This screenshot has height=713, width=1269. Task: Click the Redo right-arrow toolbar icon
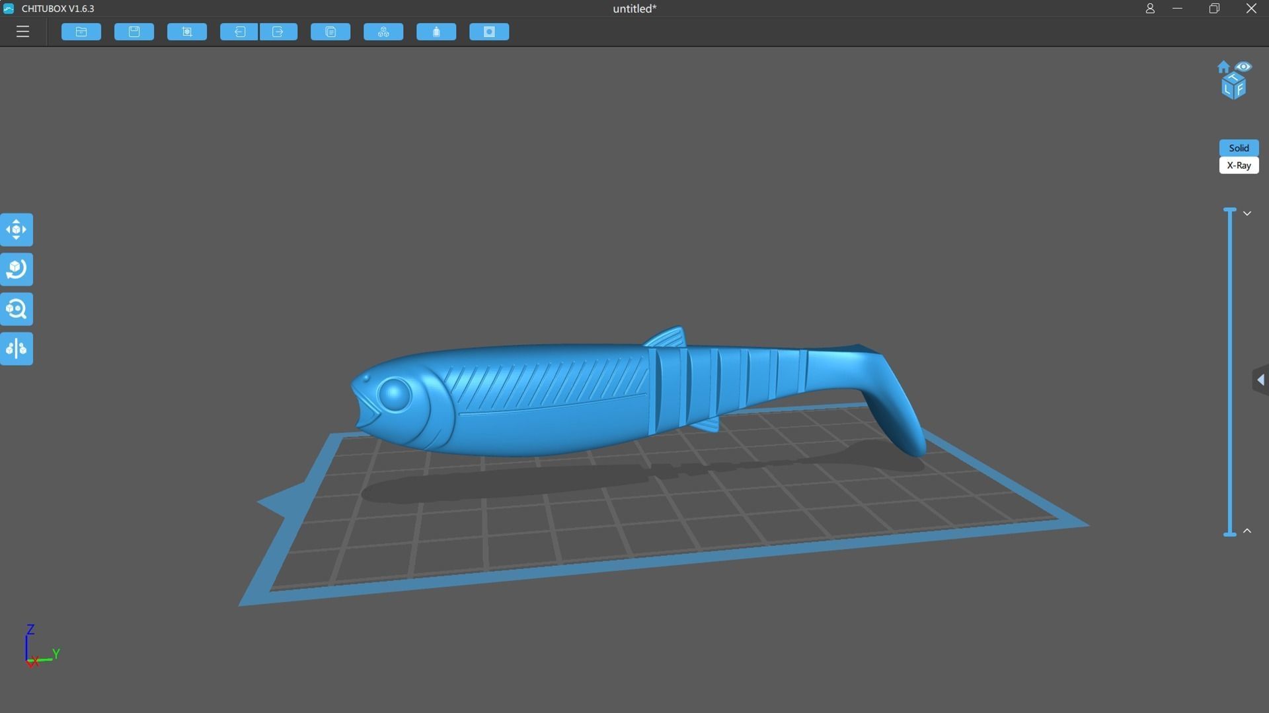[278, 32]
